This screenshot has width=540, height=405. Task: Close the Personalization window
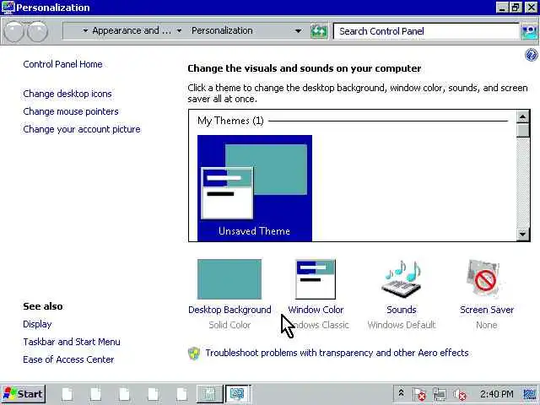(531, 8)
